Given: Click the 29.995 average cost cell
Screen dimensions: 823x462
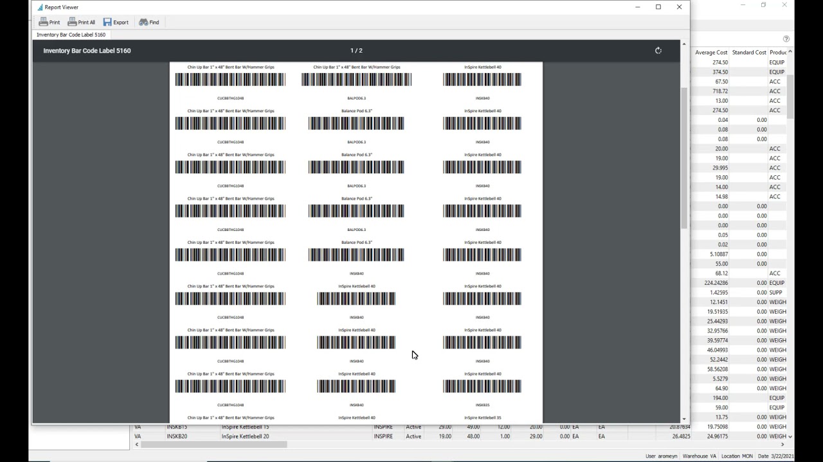Looking at the screenshot, I should (710, 168).
